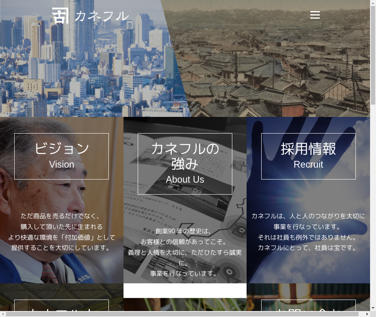Click the scroll left arrow
This screenshot has height=317, width=376.
(3, 314)
